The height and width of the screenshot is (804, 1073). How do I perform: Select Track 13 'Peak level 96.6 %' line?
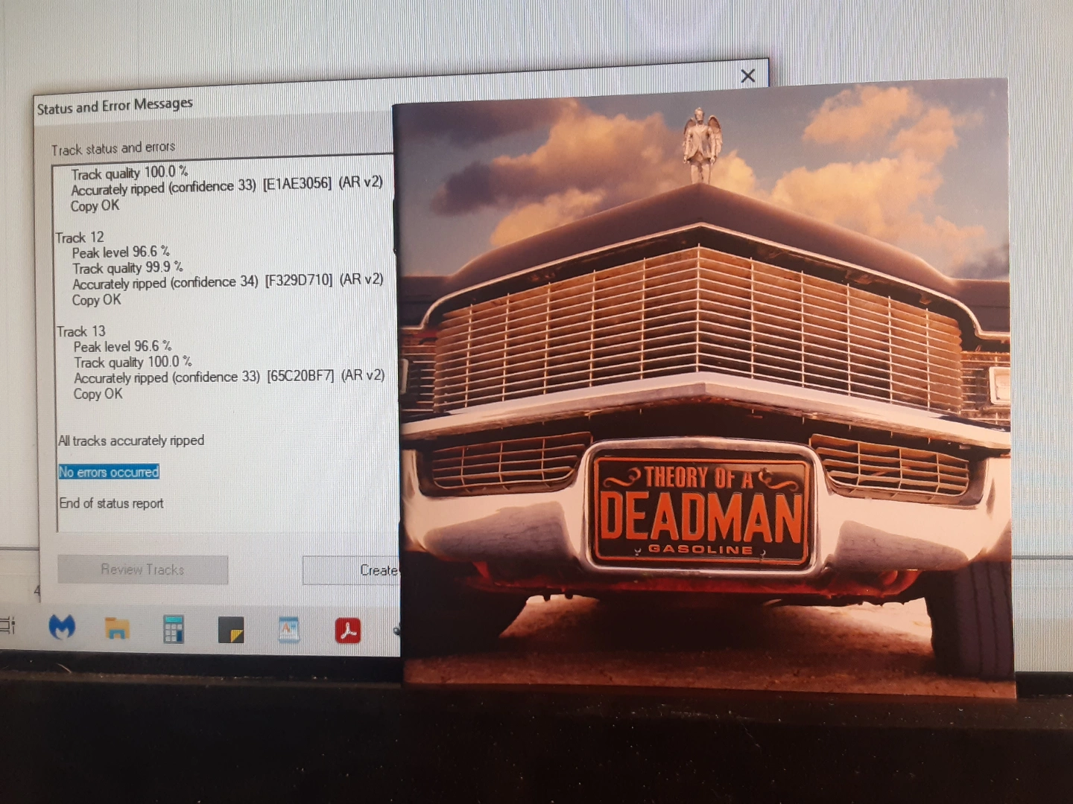tap(122, 347)
